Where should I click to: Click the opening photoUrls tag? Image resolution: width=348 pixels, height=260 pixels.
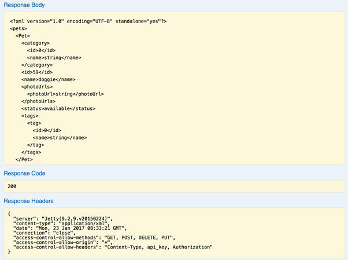pyautogui.click(x=37, y=87)
